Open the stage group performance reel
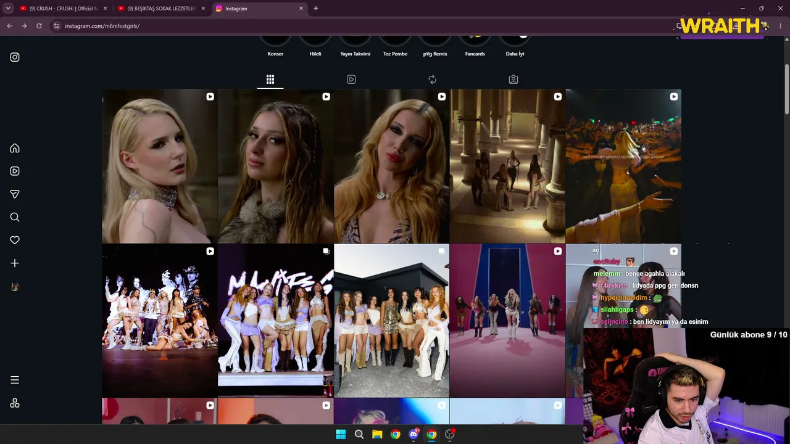This screenshot has height=444, width=790. click(160, 320)
